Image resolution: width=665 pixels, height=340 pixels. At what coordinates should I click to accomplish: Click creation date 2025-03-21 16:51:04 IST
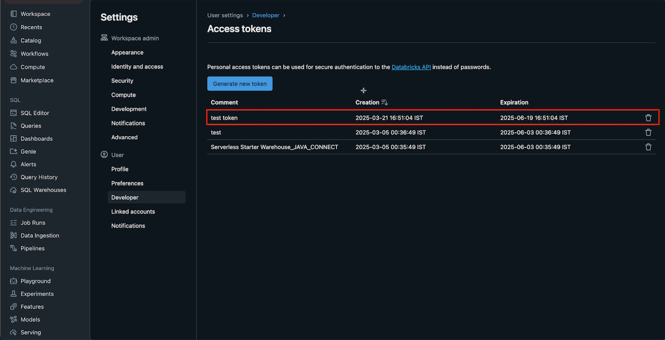pyautogui.click(x=389, y=118)
